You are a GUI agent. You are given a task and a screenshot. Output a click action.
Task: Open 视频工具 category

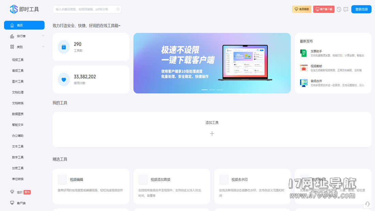coord(18,60)
